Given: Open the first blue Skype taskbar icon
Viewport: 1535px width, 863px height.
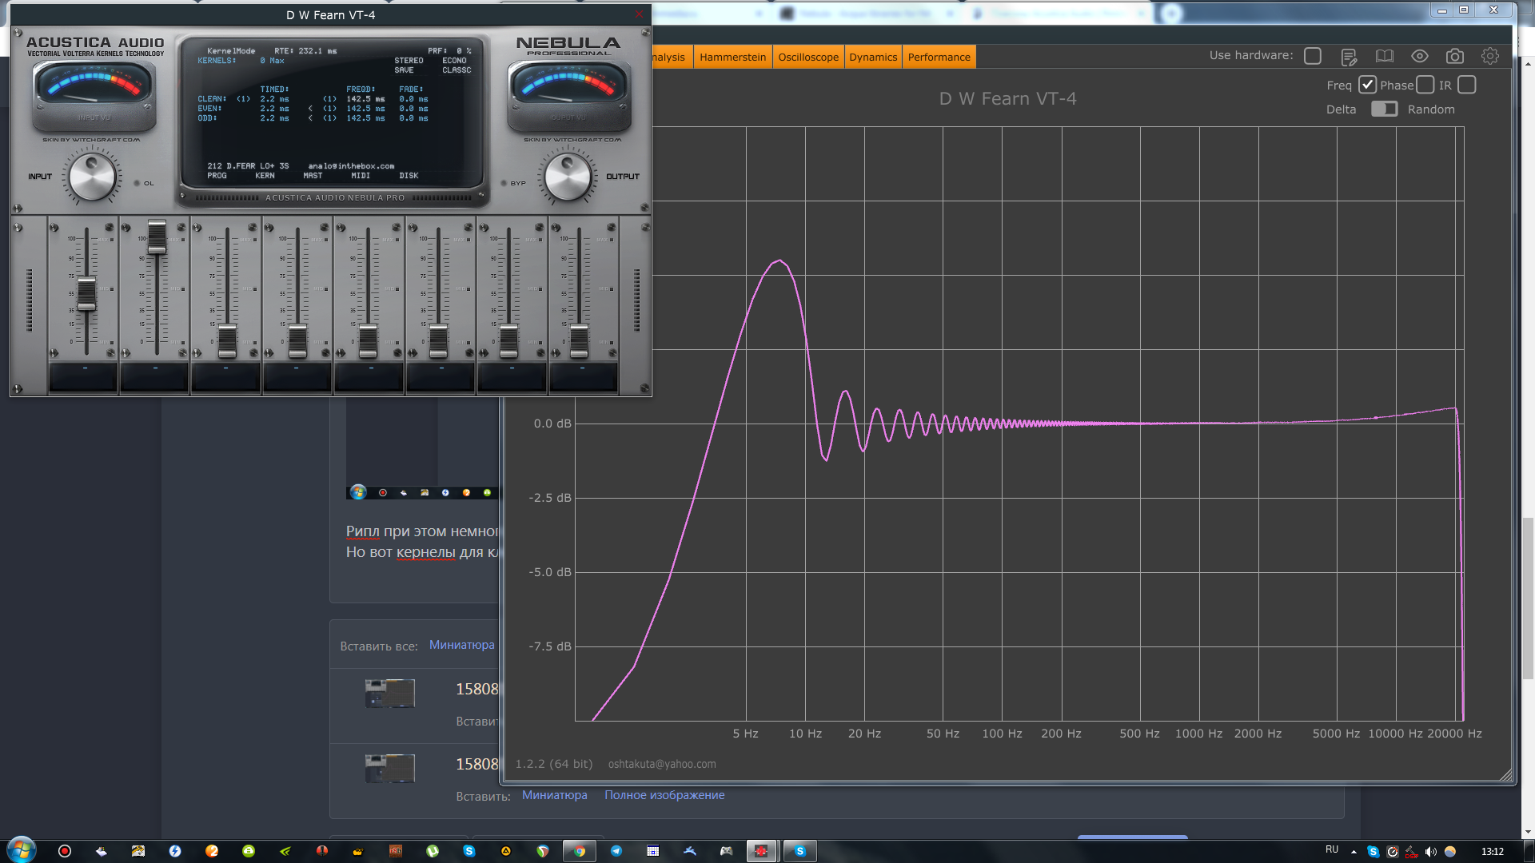Looking at the screenshot, I should pos(469,851).
